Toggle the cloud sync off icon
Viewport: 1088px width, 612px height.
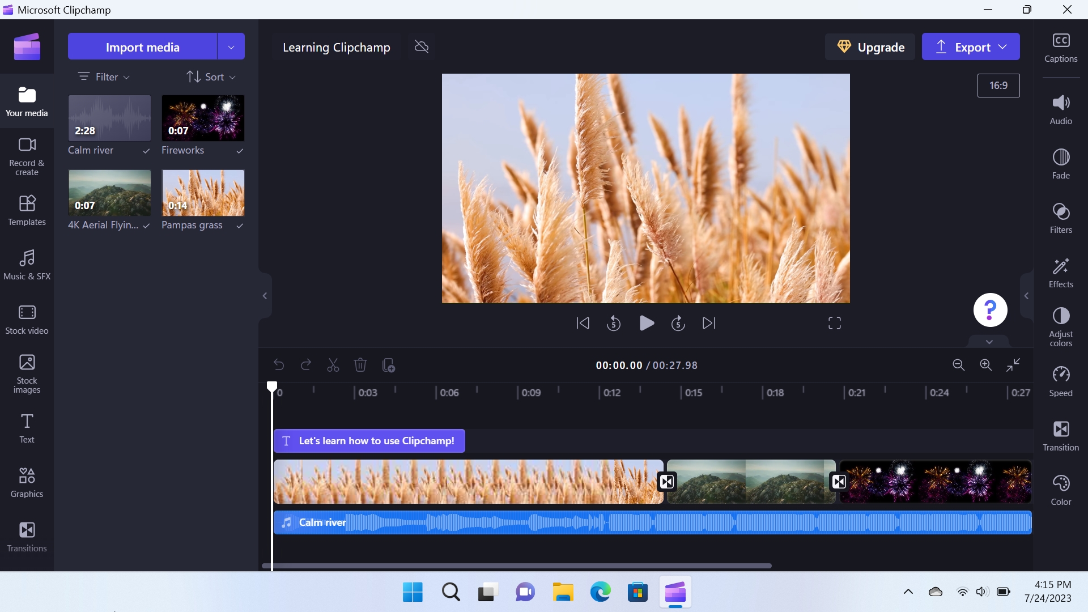pyautogui.click(x=422, y=46)
